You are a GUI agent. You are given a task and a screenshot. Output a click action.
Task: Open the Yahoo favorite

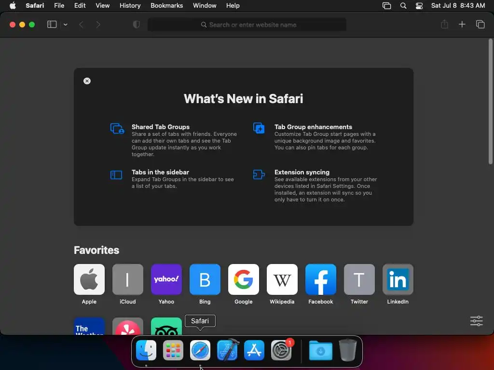(166, 279)
